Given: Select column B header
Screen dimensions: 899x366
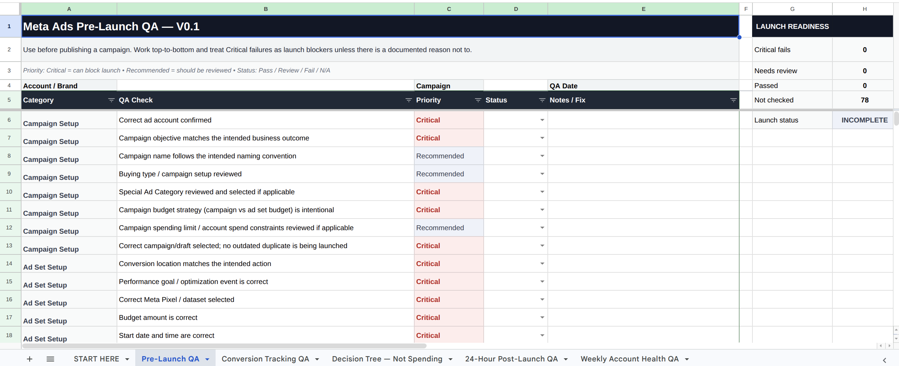Looking at the screenshot, I should tap(266, 9).
